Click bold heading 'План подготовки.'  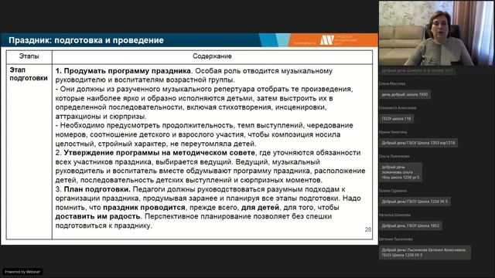97,189
